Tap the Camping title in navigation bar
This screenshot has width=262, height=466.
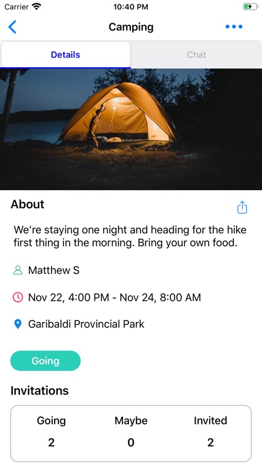point(131,27)
